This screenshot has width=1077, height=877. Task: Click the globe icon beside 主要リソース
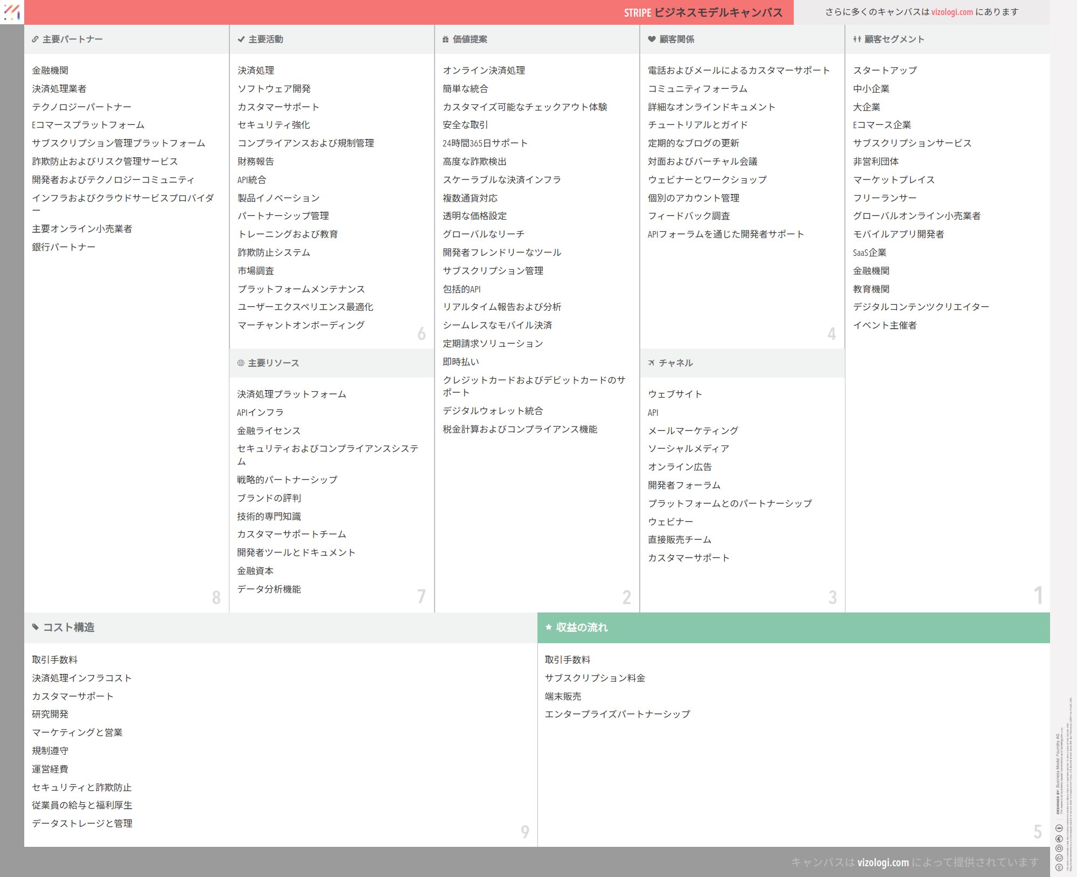(241, 363)
